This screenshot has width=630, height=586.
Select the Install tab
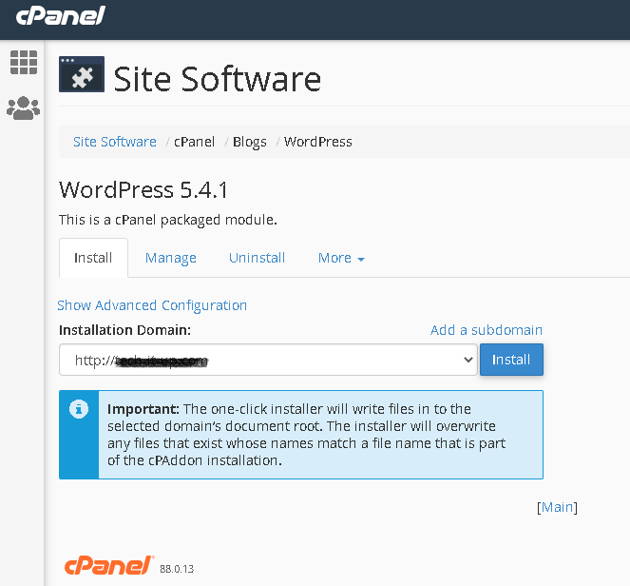click(93, 258)
